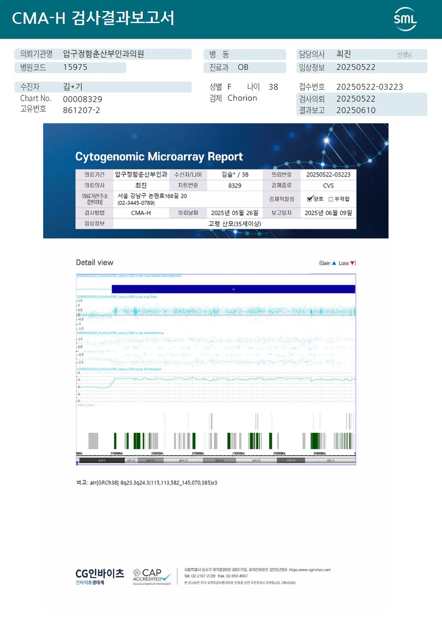This screenshot has width=442, height=624.
Task: Click the 의뢰날짜 value '2025년 05월 26일'
Action: pyautogui.click(x=234, y=213)
